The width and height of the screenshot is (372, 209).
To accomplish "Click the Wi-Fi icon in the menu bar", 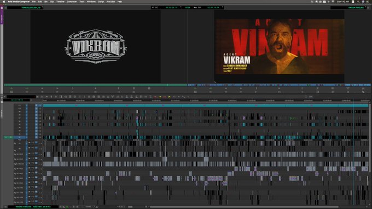I will [333, 2].
